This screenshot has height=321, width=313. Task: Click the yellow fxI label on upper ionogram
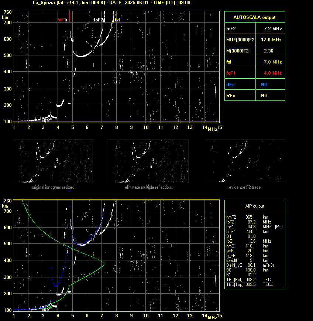pos(117,20)
